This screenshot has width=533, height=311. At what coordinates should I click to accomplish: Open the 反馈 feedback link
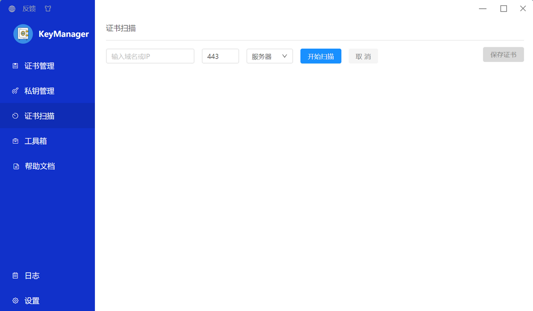pos(29,9)
